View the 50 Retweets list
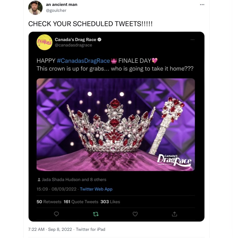The height and width of the screenshot is (238, 233). point(49,202)
